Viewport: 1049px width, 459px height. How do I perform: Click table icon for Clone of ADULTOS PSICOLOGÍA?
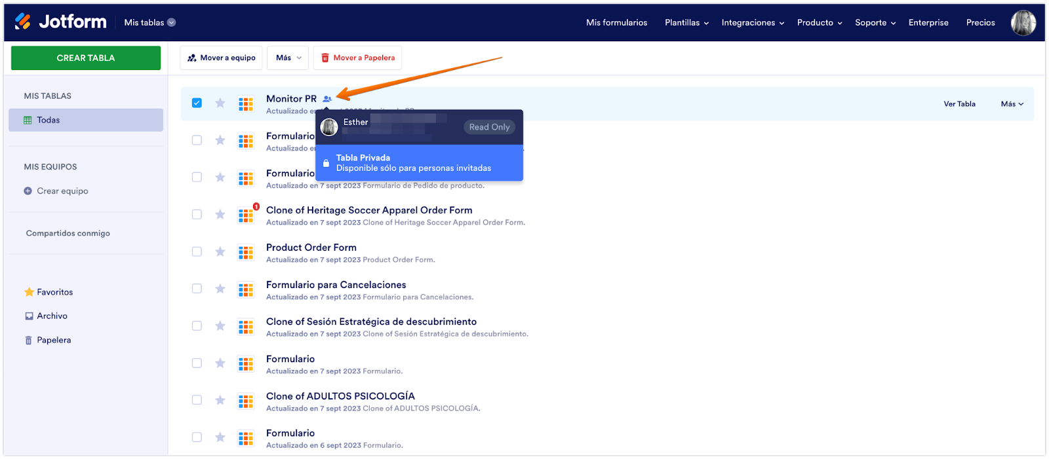coord(246,401)
